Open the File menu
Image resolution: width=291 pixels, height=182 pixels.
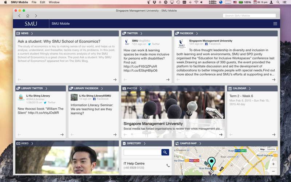coord(34,2)
